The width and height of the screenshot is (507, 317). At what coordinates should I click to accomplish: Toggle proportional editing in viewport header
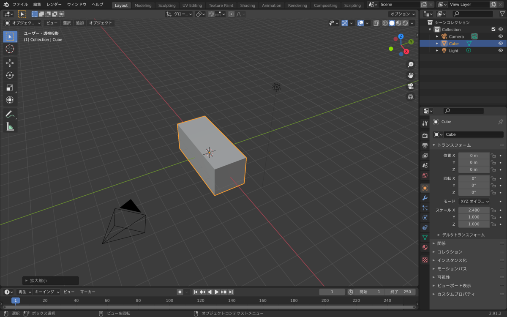point(231,14)
